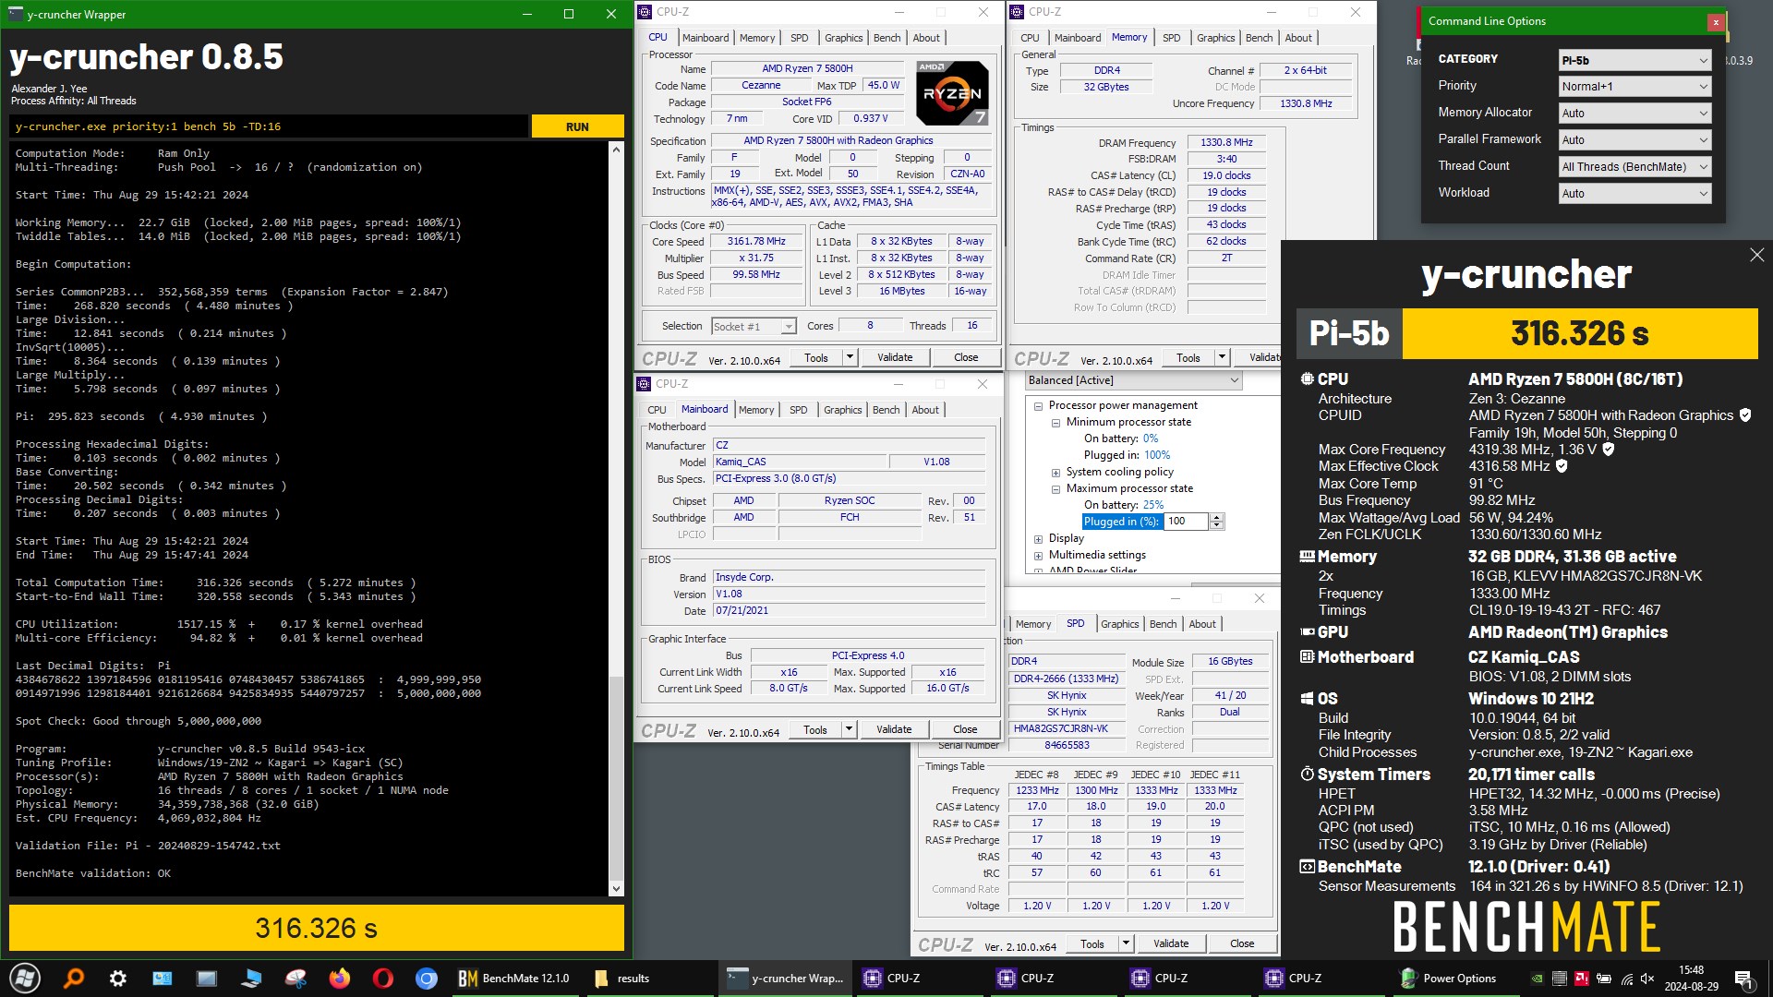Expand System cooling policy node

coord(1055,472)
